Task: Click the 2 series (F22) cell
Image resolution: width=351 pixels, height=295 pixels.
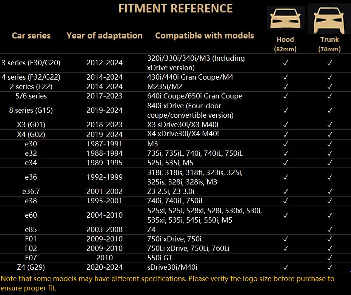Action: tap(31, 87)
